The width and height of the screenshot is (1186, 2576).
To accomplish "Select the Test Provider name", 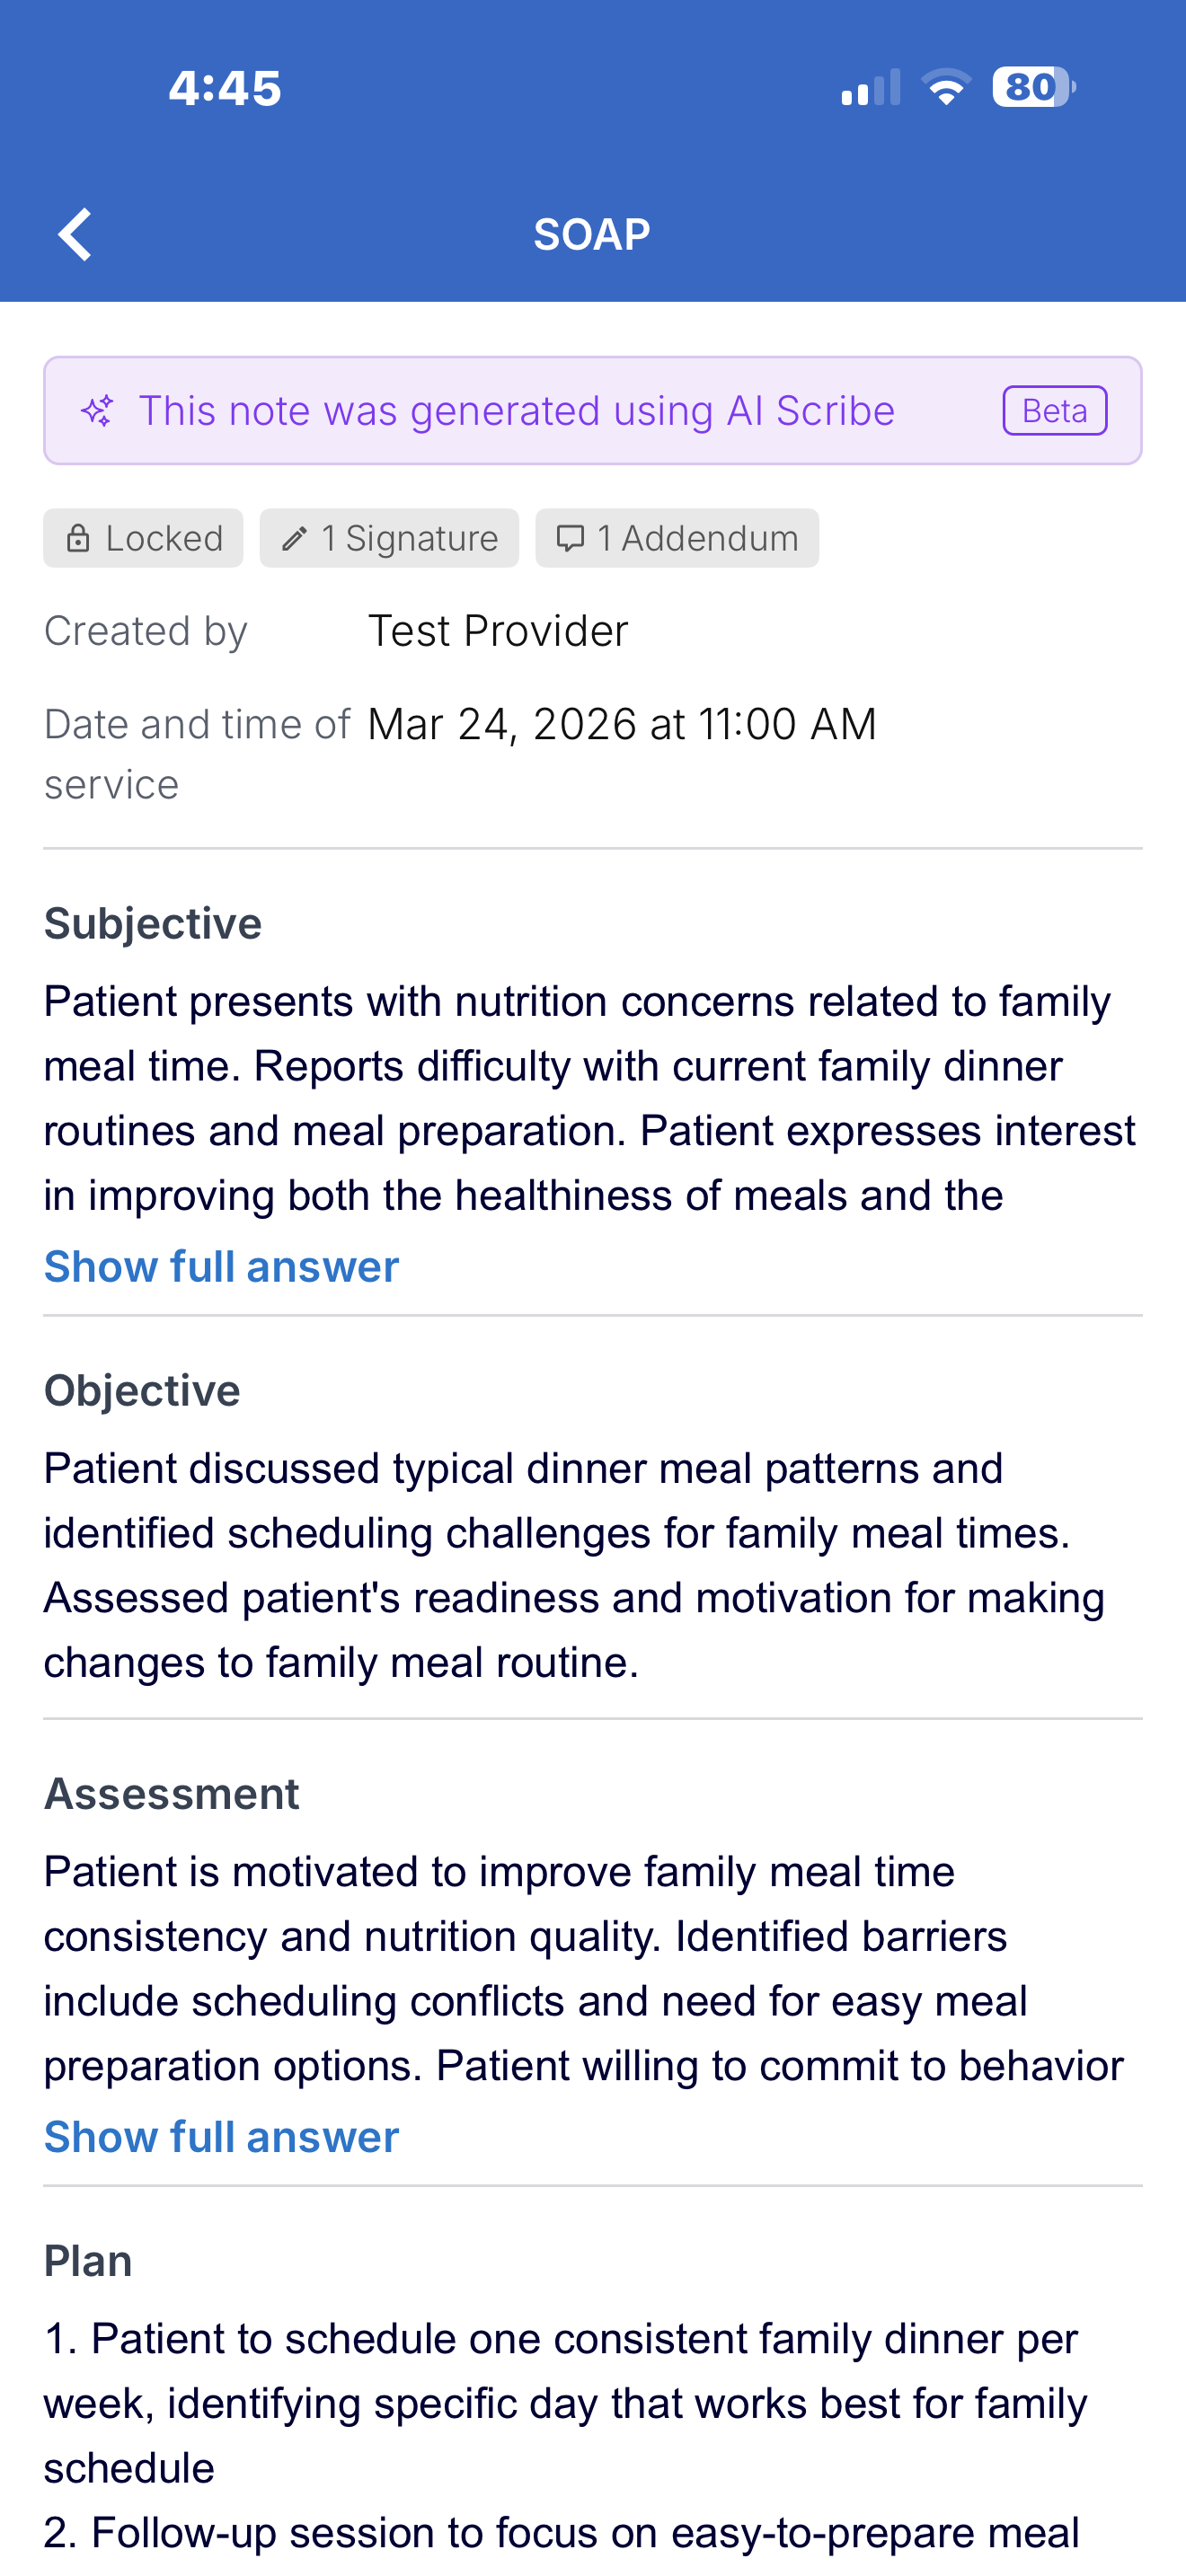I will point(498,631).
